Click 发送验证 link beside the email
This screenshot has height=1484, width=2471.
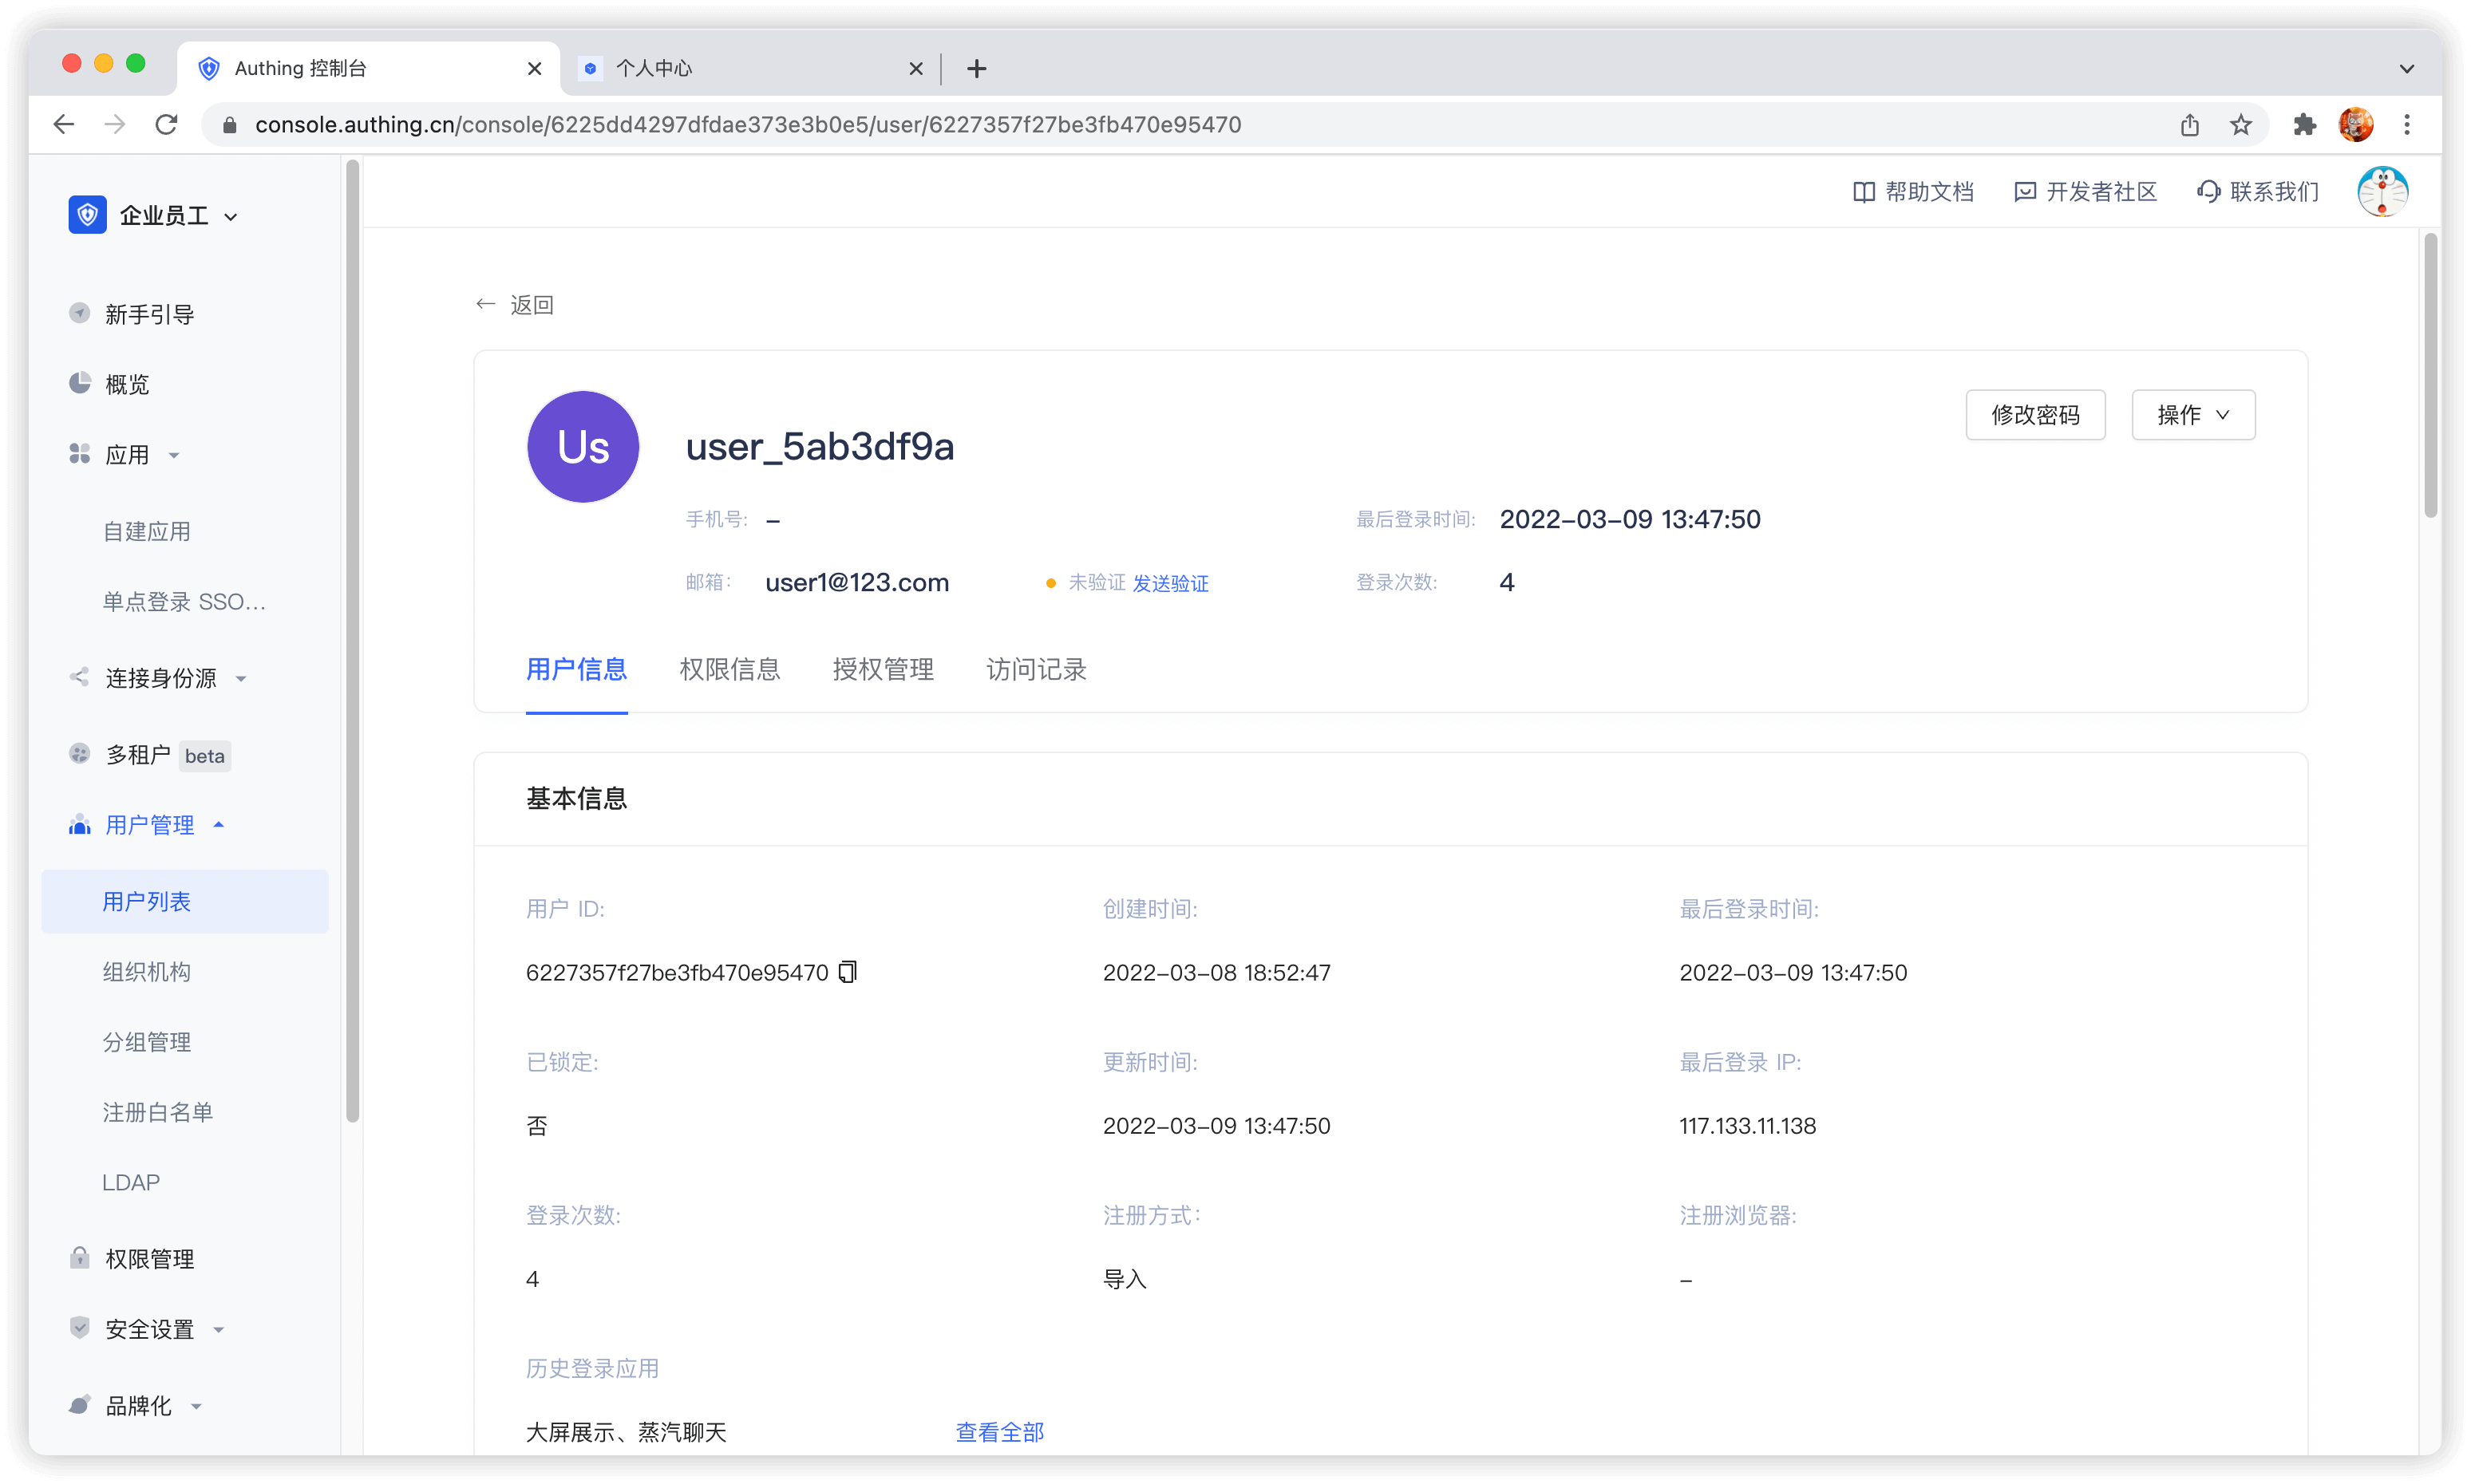pyautogui.click(x=1169, y=583)
